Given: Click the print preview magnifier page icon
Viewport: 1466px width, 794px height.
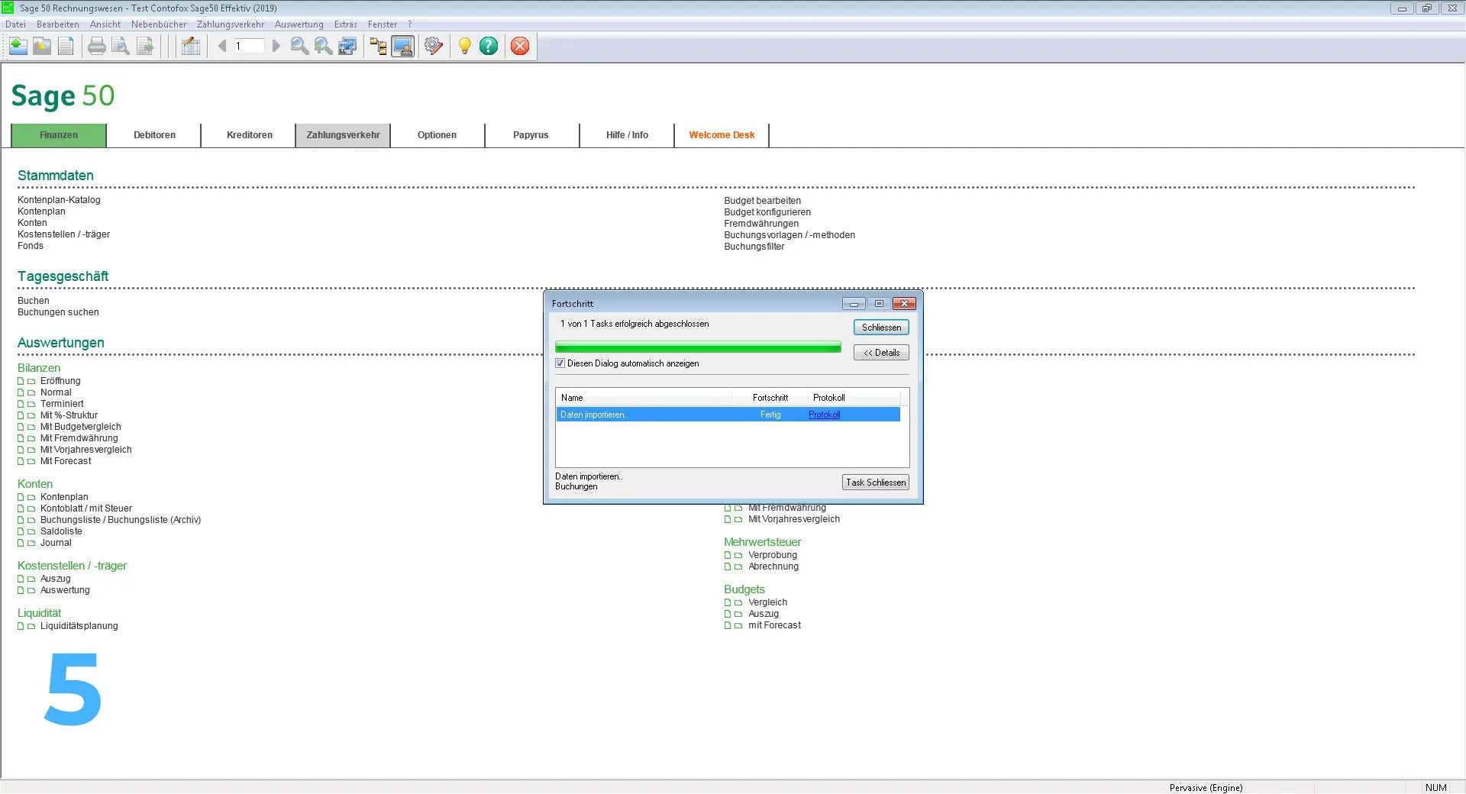Looking at the screenshot, I should [121, 47].
